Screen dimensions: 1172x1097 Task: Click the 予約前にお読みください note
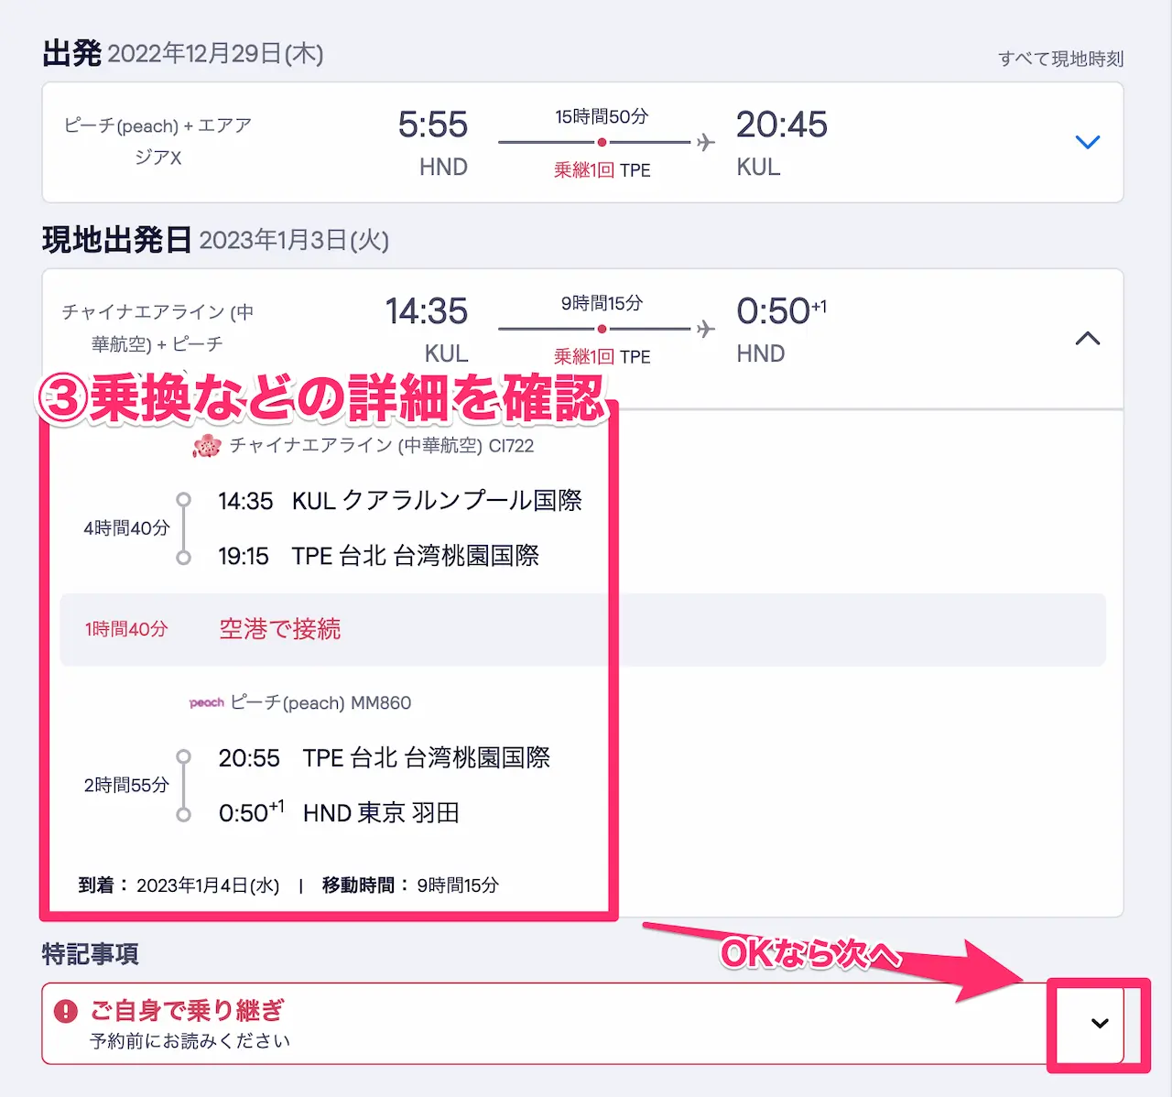point(190,1041)
